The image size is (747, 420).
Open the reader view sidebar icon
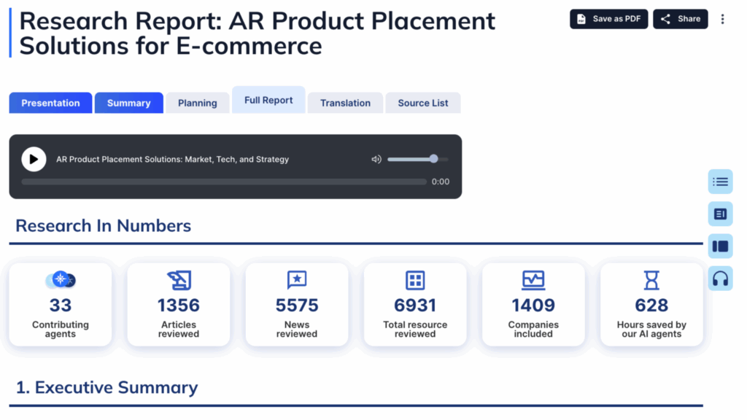720,214
